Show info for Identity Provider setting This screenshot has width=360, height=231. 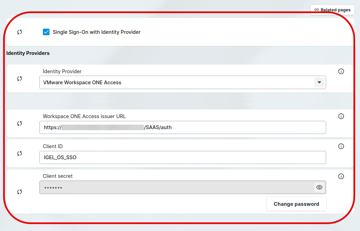click(x=341, y=71)
